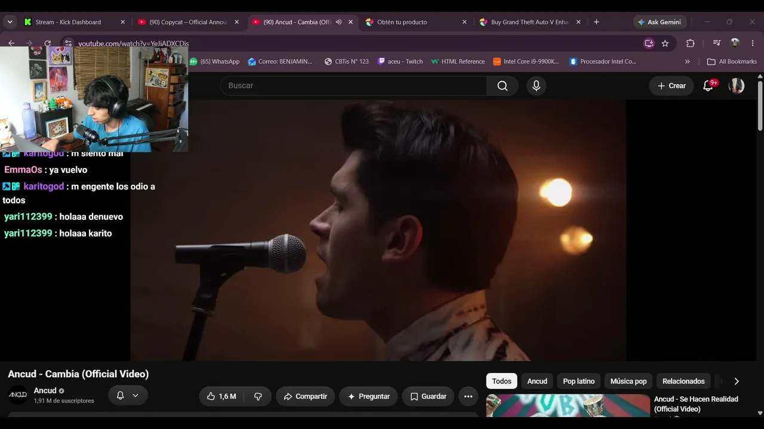Viewport: 764px width, 429px height.
Task: Click the EmmaOs username in chat
Action: 23,170
